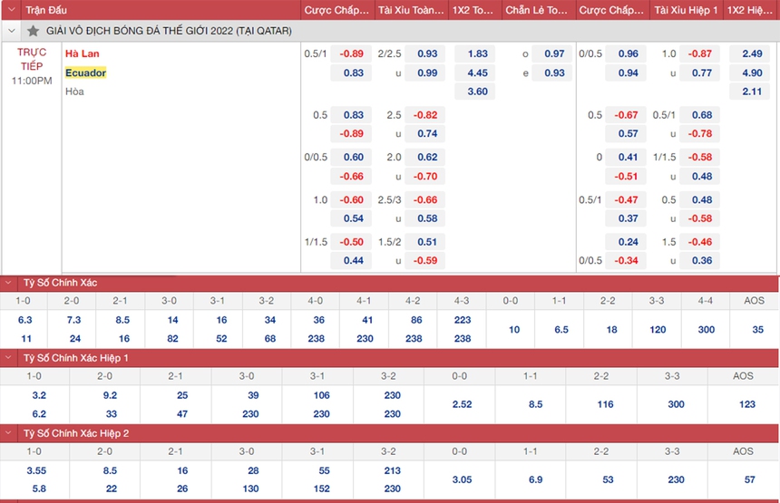This screenshot has height=503, width=780.
Task: Pick the 3.60 draw odds
Action: 477,92
